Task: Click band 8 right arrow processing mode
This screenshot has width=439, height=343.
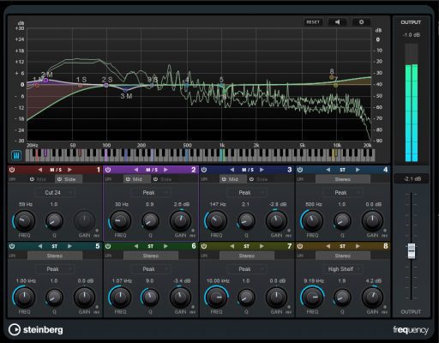Action: point(358,246)
